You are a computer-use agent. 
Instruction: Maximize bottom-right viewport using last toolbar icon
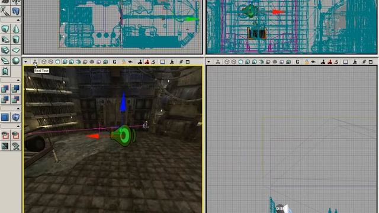(371, 62)
